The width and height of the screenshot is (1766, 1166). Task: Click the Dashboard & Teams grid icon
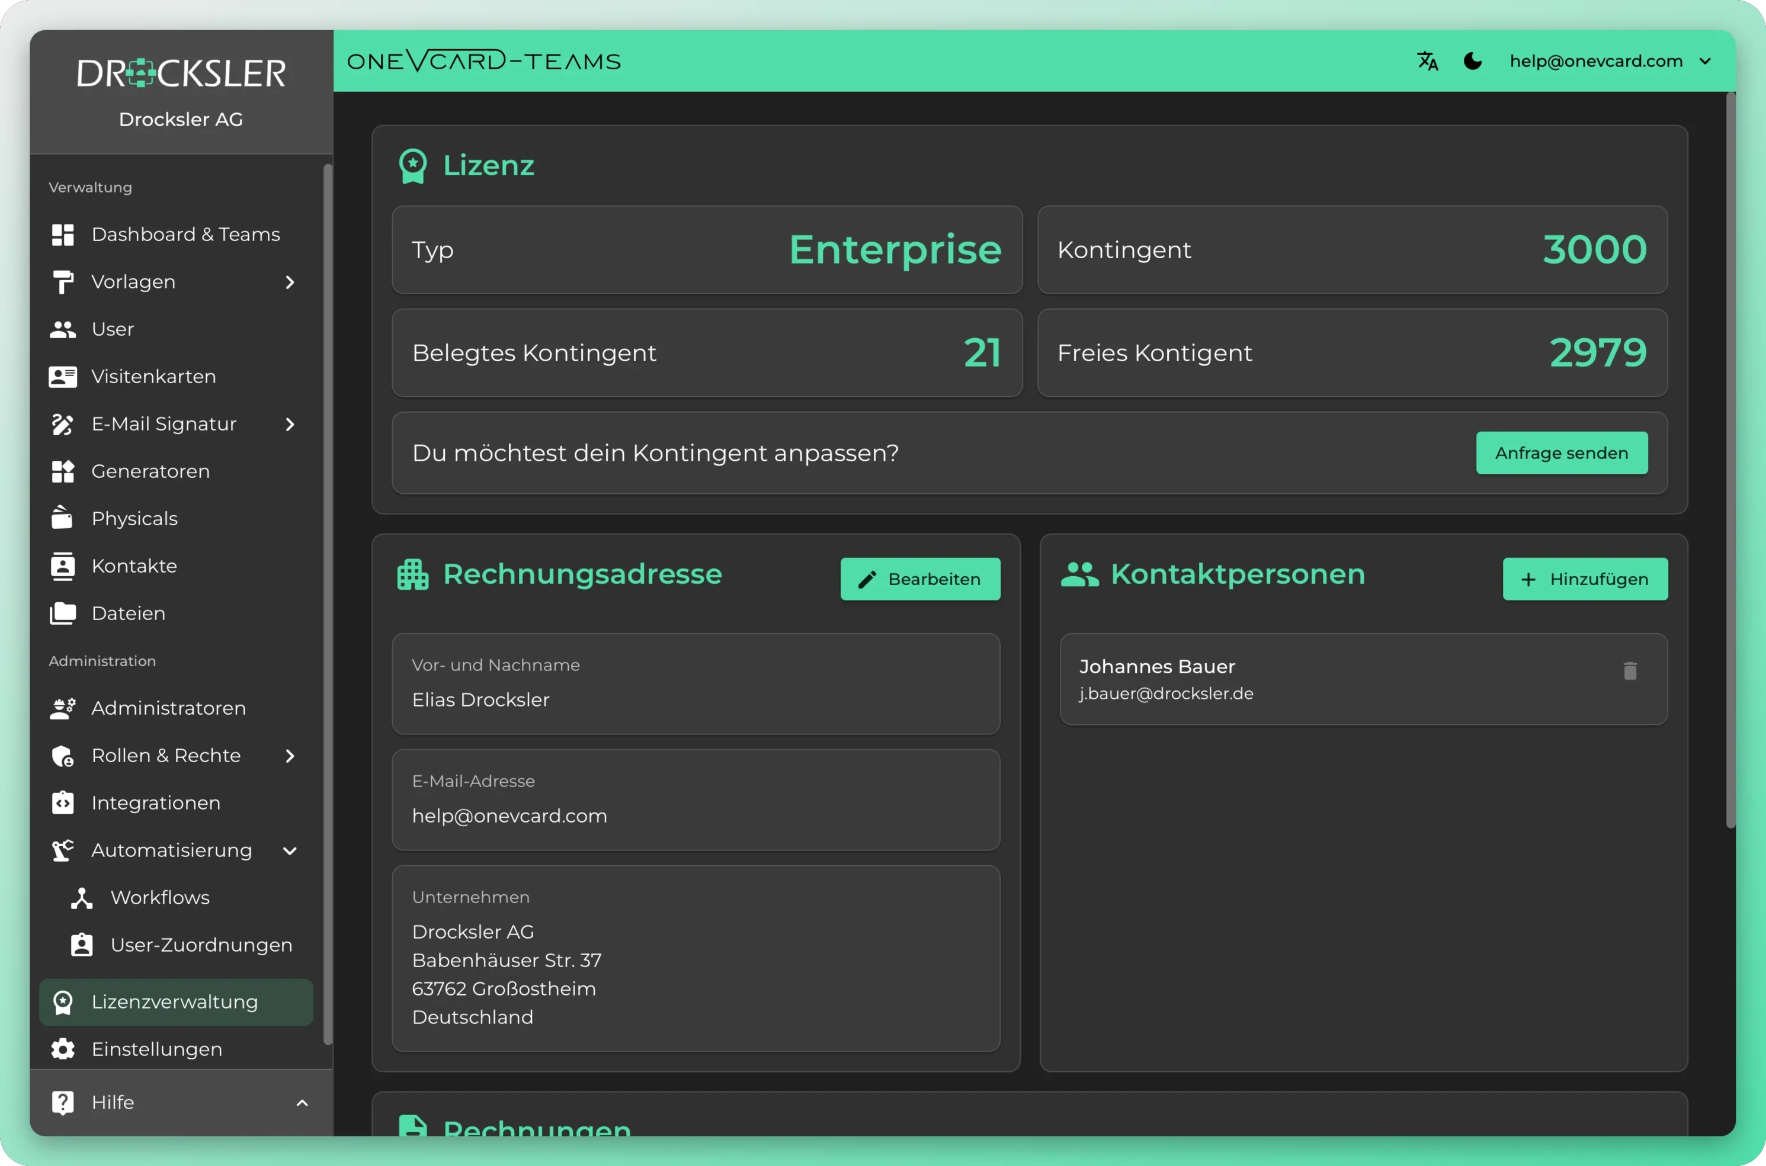(63, 235)
